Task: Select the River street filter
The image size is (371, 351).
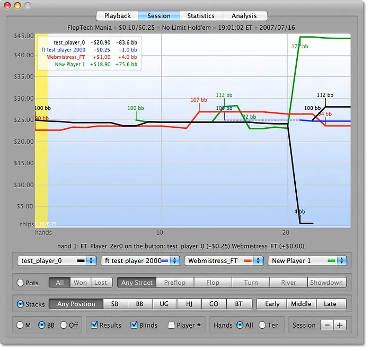Action: click(289, 283)
